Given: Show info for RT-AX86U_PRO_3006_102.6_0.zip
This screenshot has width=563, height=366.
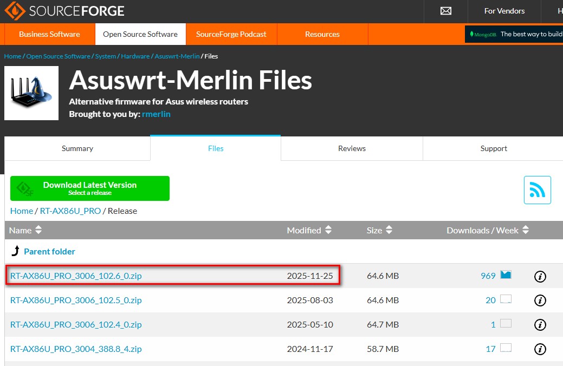Looking at the screenshot, I should pyautogui.click(x=540, y=276).
